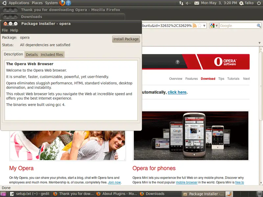Click the Downloads window title bar
This screenshot has width=263, height=197.
click(x=63, y=17)
